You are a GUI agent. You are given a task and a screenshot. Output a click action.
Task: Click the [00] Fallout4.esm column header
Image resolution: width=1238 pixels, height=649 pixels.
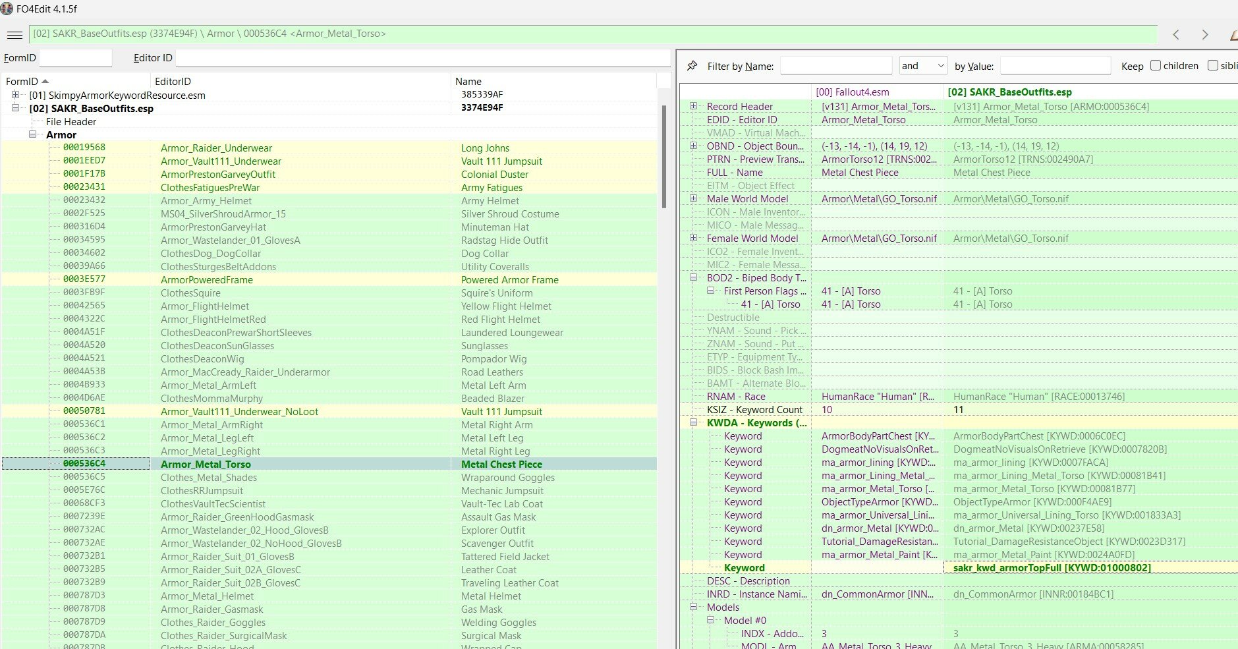[x=877, y=92]
